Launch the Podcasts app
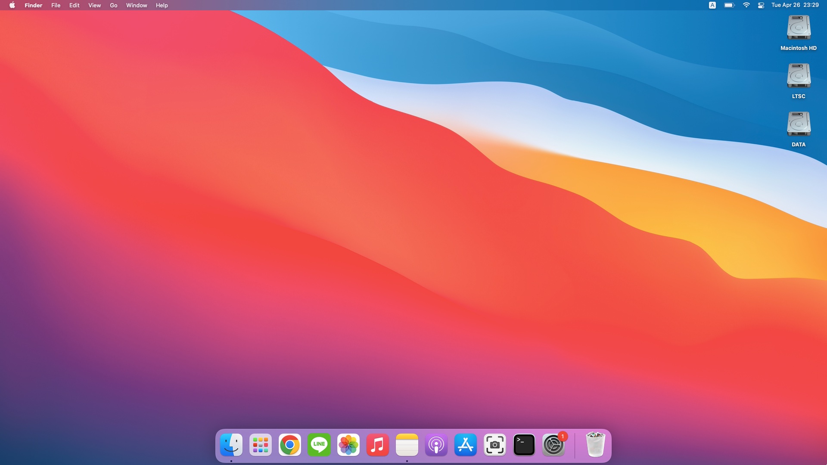 (436, 445)
